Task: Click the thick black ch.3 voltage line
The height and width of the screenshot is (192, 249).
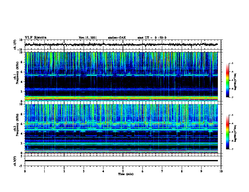Action: tap(121, 161)
